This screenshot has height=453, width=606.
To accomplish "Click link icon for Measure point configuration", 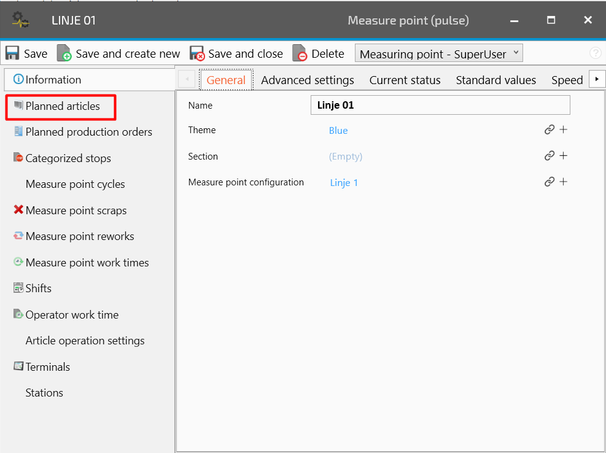I will pyautogui.click(x=550, y=182).
